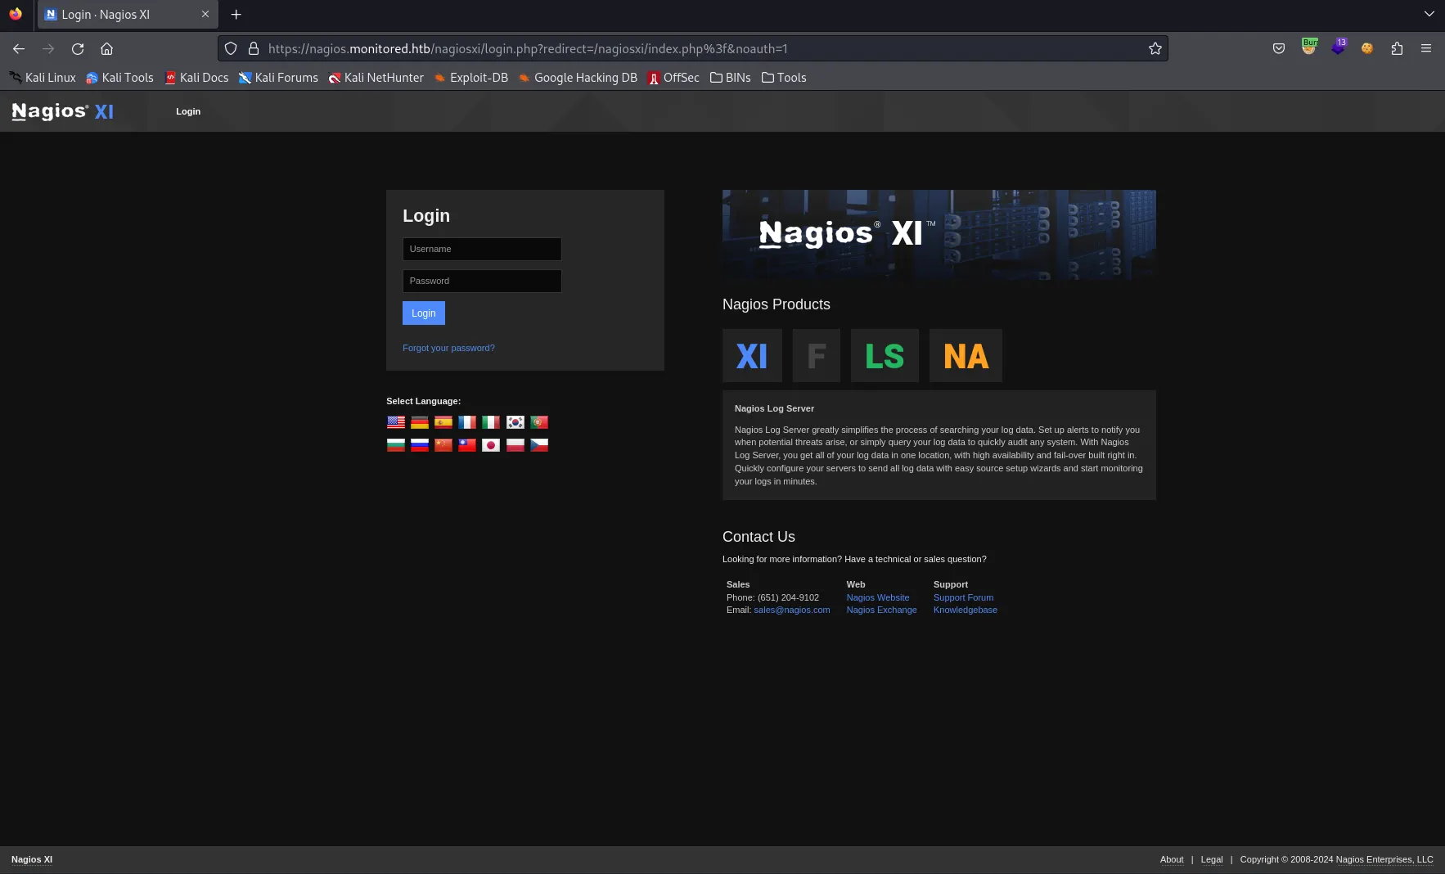Open the Nagios Exchange link
The height and width of the screenshot is (874, 1445).
(881, 610)
